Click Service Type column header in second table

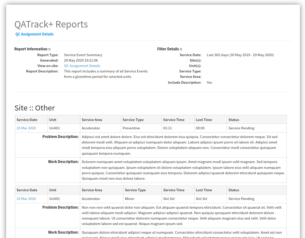point(142,190)
